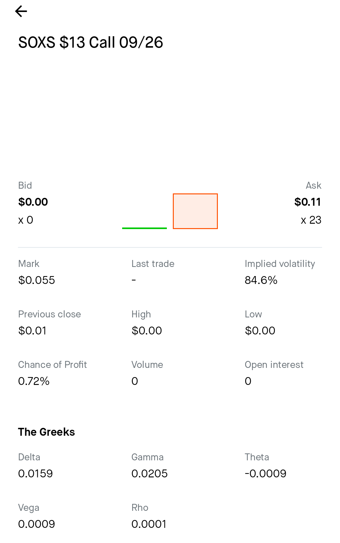Tap the Theta value -0.0009
Viewport: 340px width, 543px height.
click(265, 474)
